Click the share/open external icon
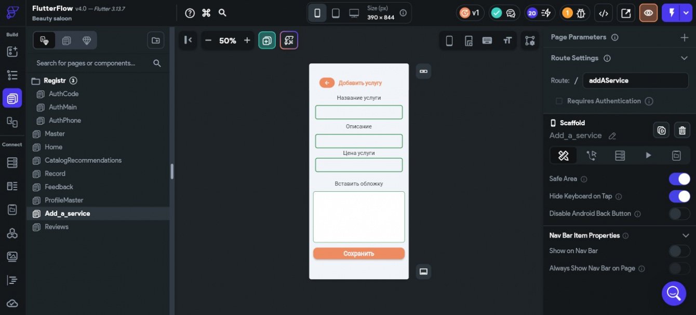The image size is (696, 315). click(626, 13)
